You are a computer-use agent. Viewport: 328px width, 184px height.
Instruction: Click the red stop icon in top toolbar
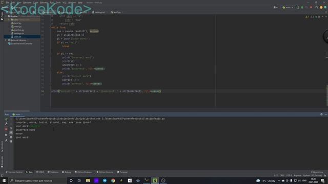pyautogui.click(x=311, y=7)
